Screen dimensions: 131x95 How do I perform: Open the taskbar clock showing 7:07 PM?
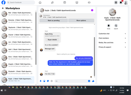(122, 90)
